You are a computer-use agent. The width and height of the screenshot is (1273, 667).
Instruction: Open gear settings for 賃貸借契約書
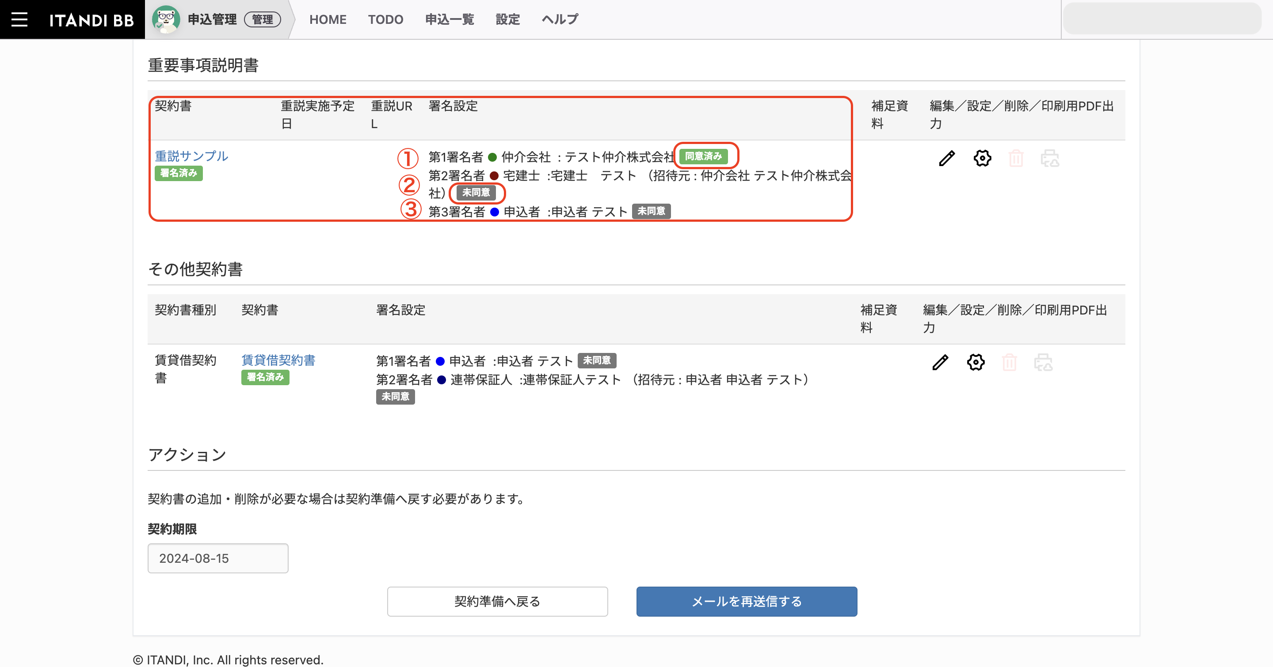coord(976,362)
